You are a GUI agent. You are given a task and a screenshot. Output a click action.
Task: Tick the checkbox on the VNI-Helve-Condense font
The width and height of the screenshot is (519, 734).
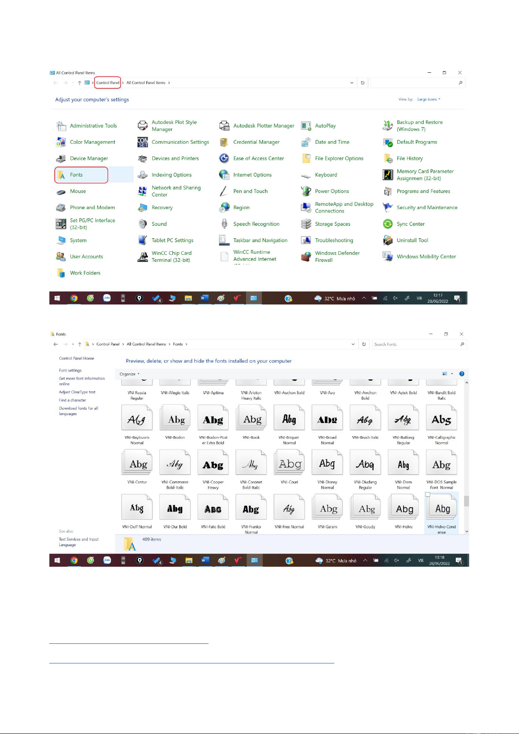tap(428, 494)
